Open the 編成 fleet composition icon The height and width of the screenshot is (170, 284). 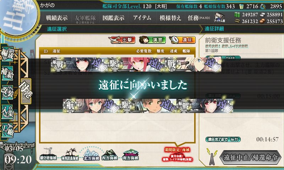pos(7,54)
